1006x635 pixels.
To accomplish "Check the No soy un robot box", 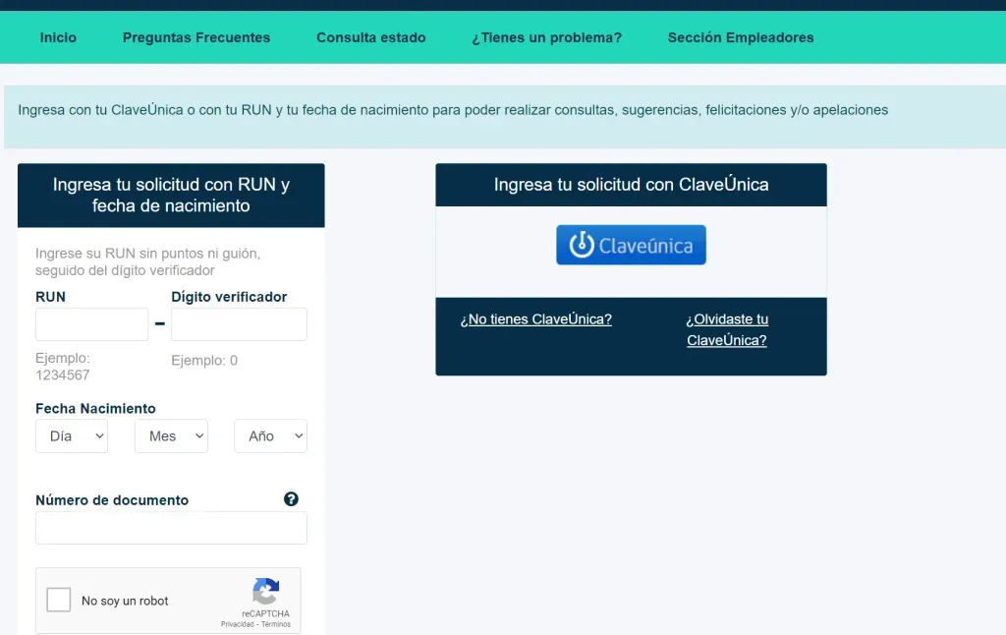I will (x=58, y=601).
